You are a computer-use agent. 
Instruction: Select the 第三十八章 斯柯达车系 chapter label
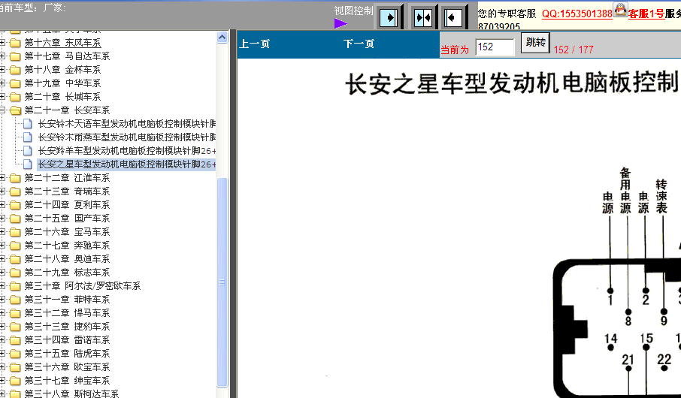[71, 393]
